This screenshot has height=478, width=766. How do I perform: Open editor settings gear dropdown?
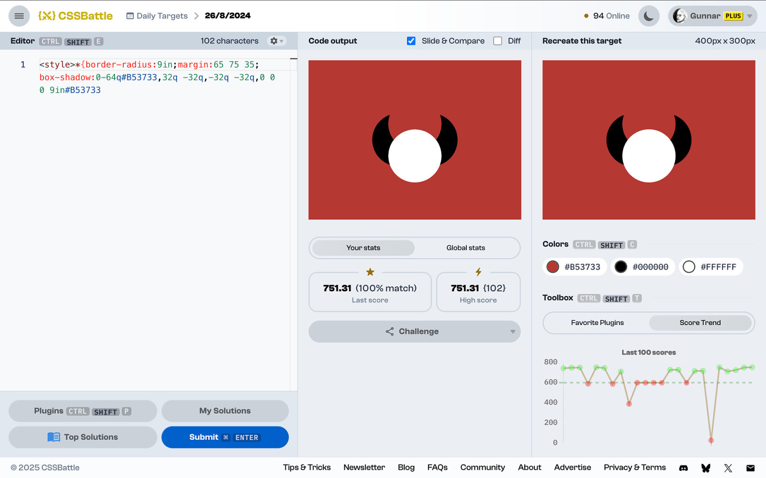[277, 41]
